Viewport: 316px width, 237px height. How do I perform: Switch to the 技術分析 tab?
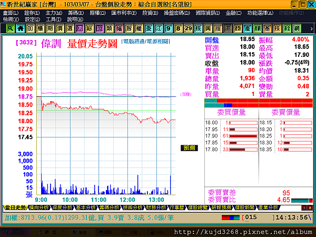133,208
